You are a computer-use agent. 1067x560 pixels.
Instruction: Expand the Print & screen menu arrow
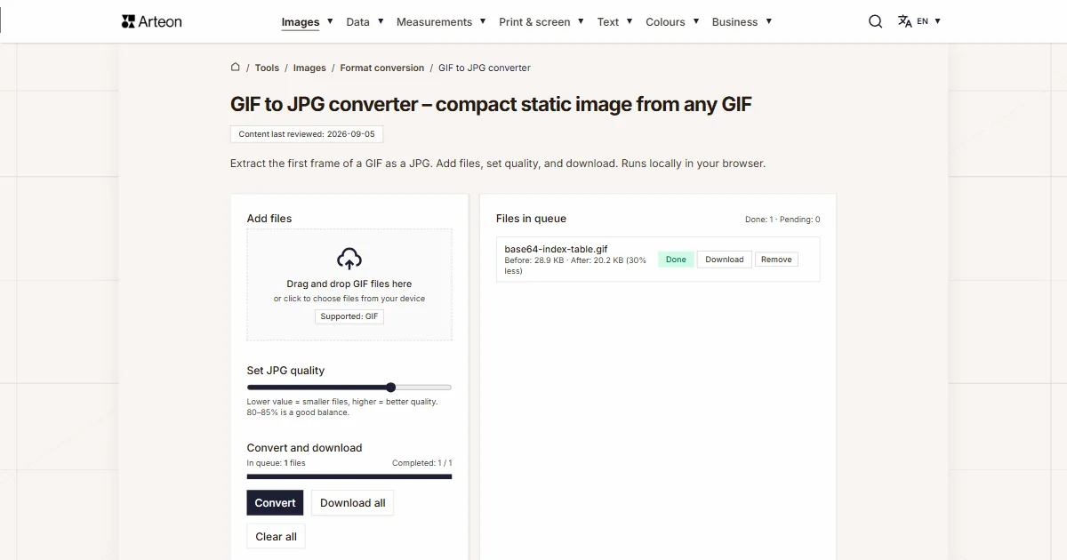581,20
